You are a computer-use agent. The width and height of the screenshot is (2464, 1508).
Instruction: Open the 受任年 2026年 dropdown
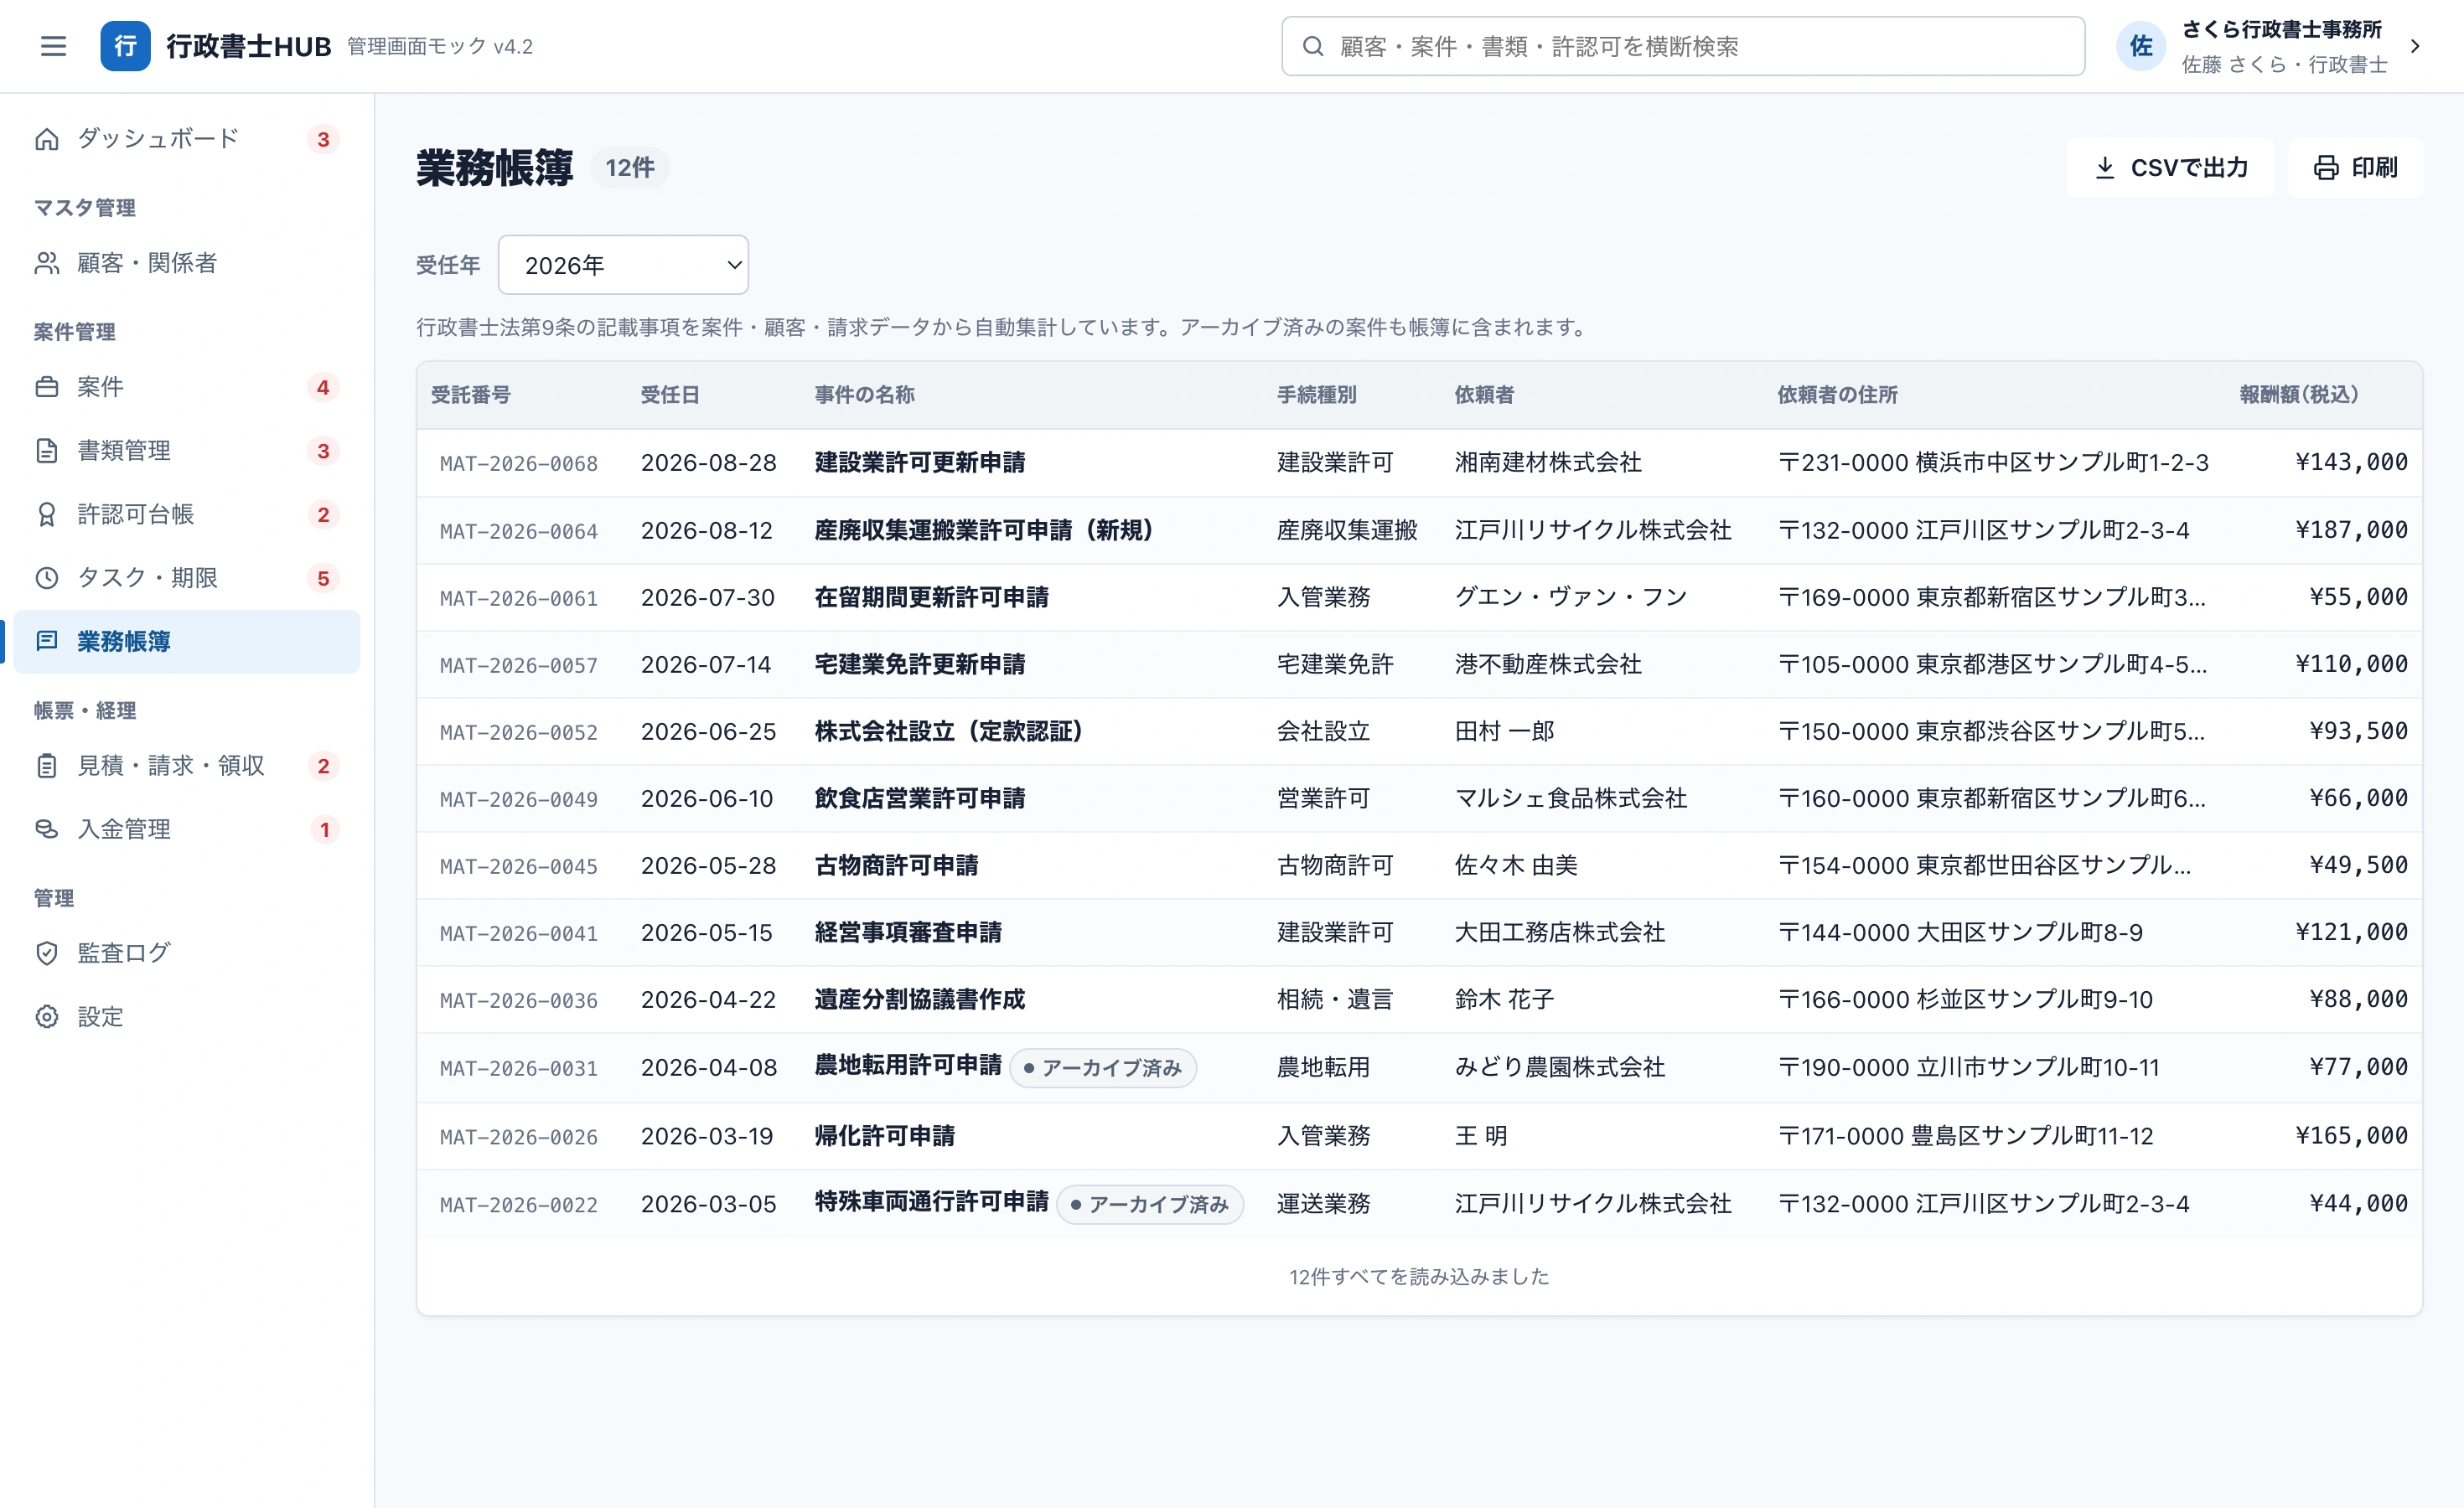click(623, 265)
